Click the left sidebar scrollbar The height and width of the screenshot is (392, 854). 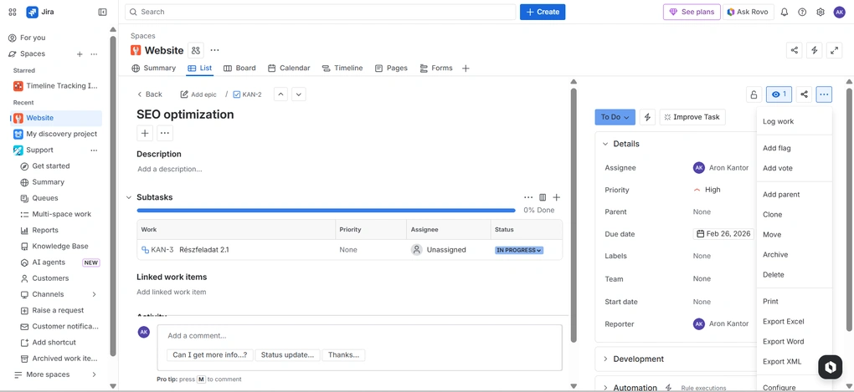click(x=113, y=196)
